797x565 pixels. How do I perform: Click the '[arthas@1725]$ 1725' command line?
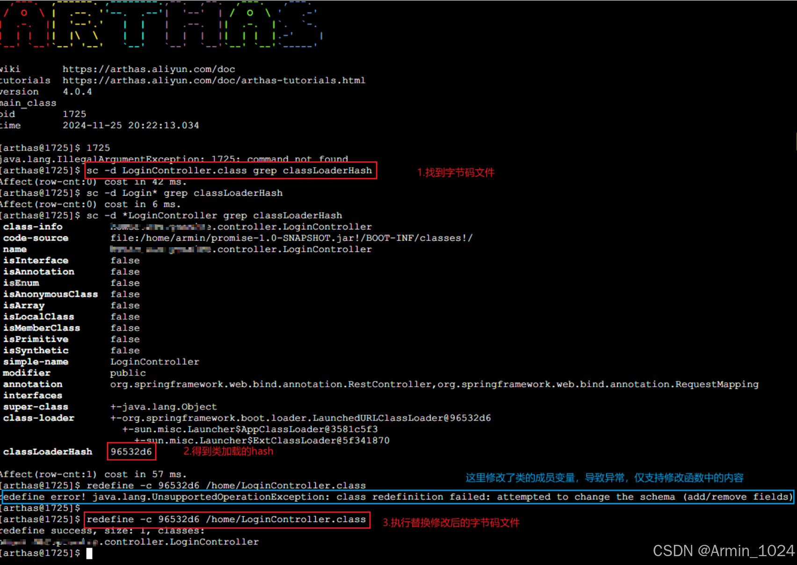[55, 148]
